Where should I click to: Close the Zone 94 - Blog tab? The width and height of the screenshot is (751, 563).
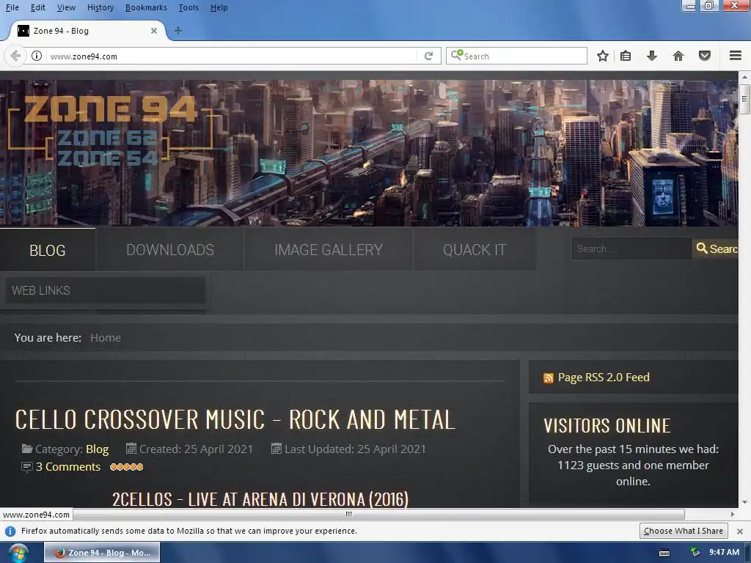point(154,31)
